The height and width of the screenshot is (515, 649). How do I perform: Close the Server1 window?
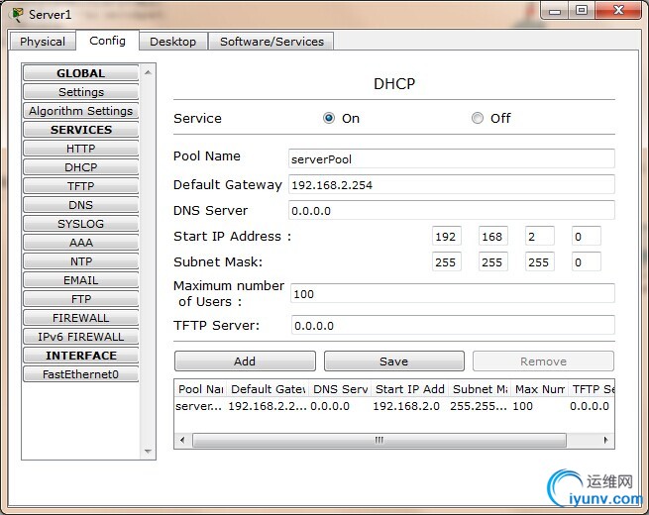[x=618, y=10]
